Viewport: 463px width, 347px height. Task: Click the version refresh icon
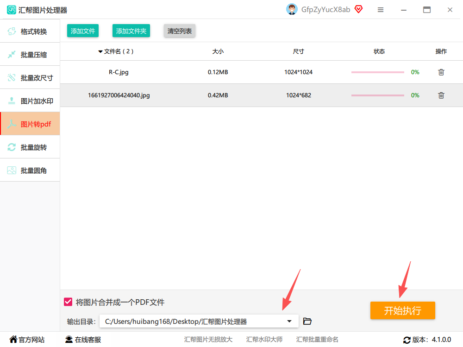point(407,340)
